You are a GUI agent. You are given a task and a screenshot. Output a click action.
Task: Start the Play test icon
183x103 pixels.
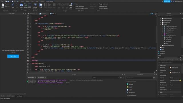coord(41,5)
